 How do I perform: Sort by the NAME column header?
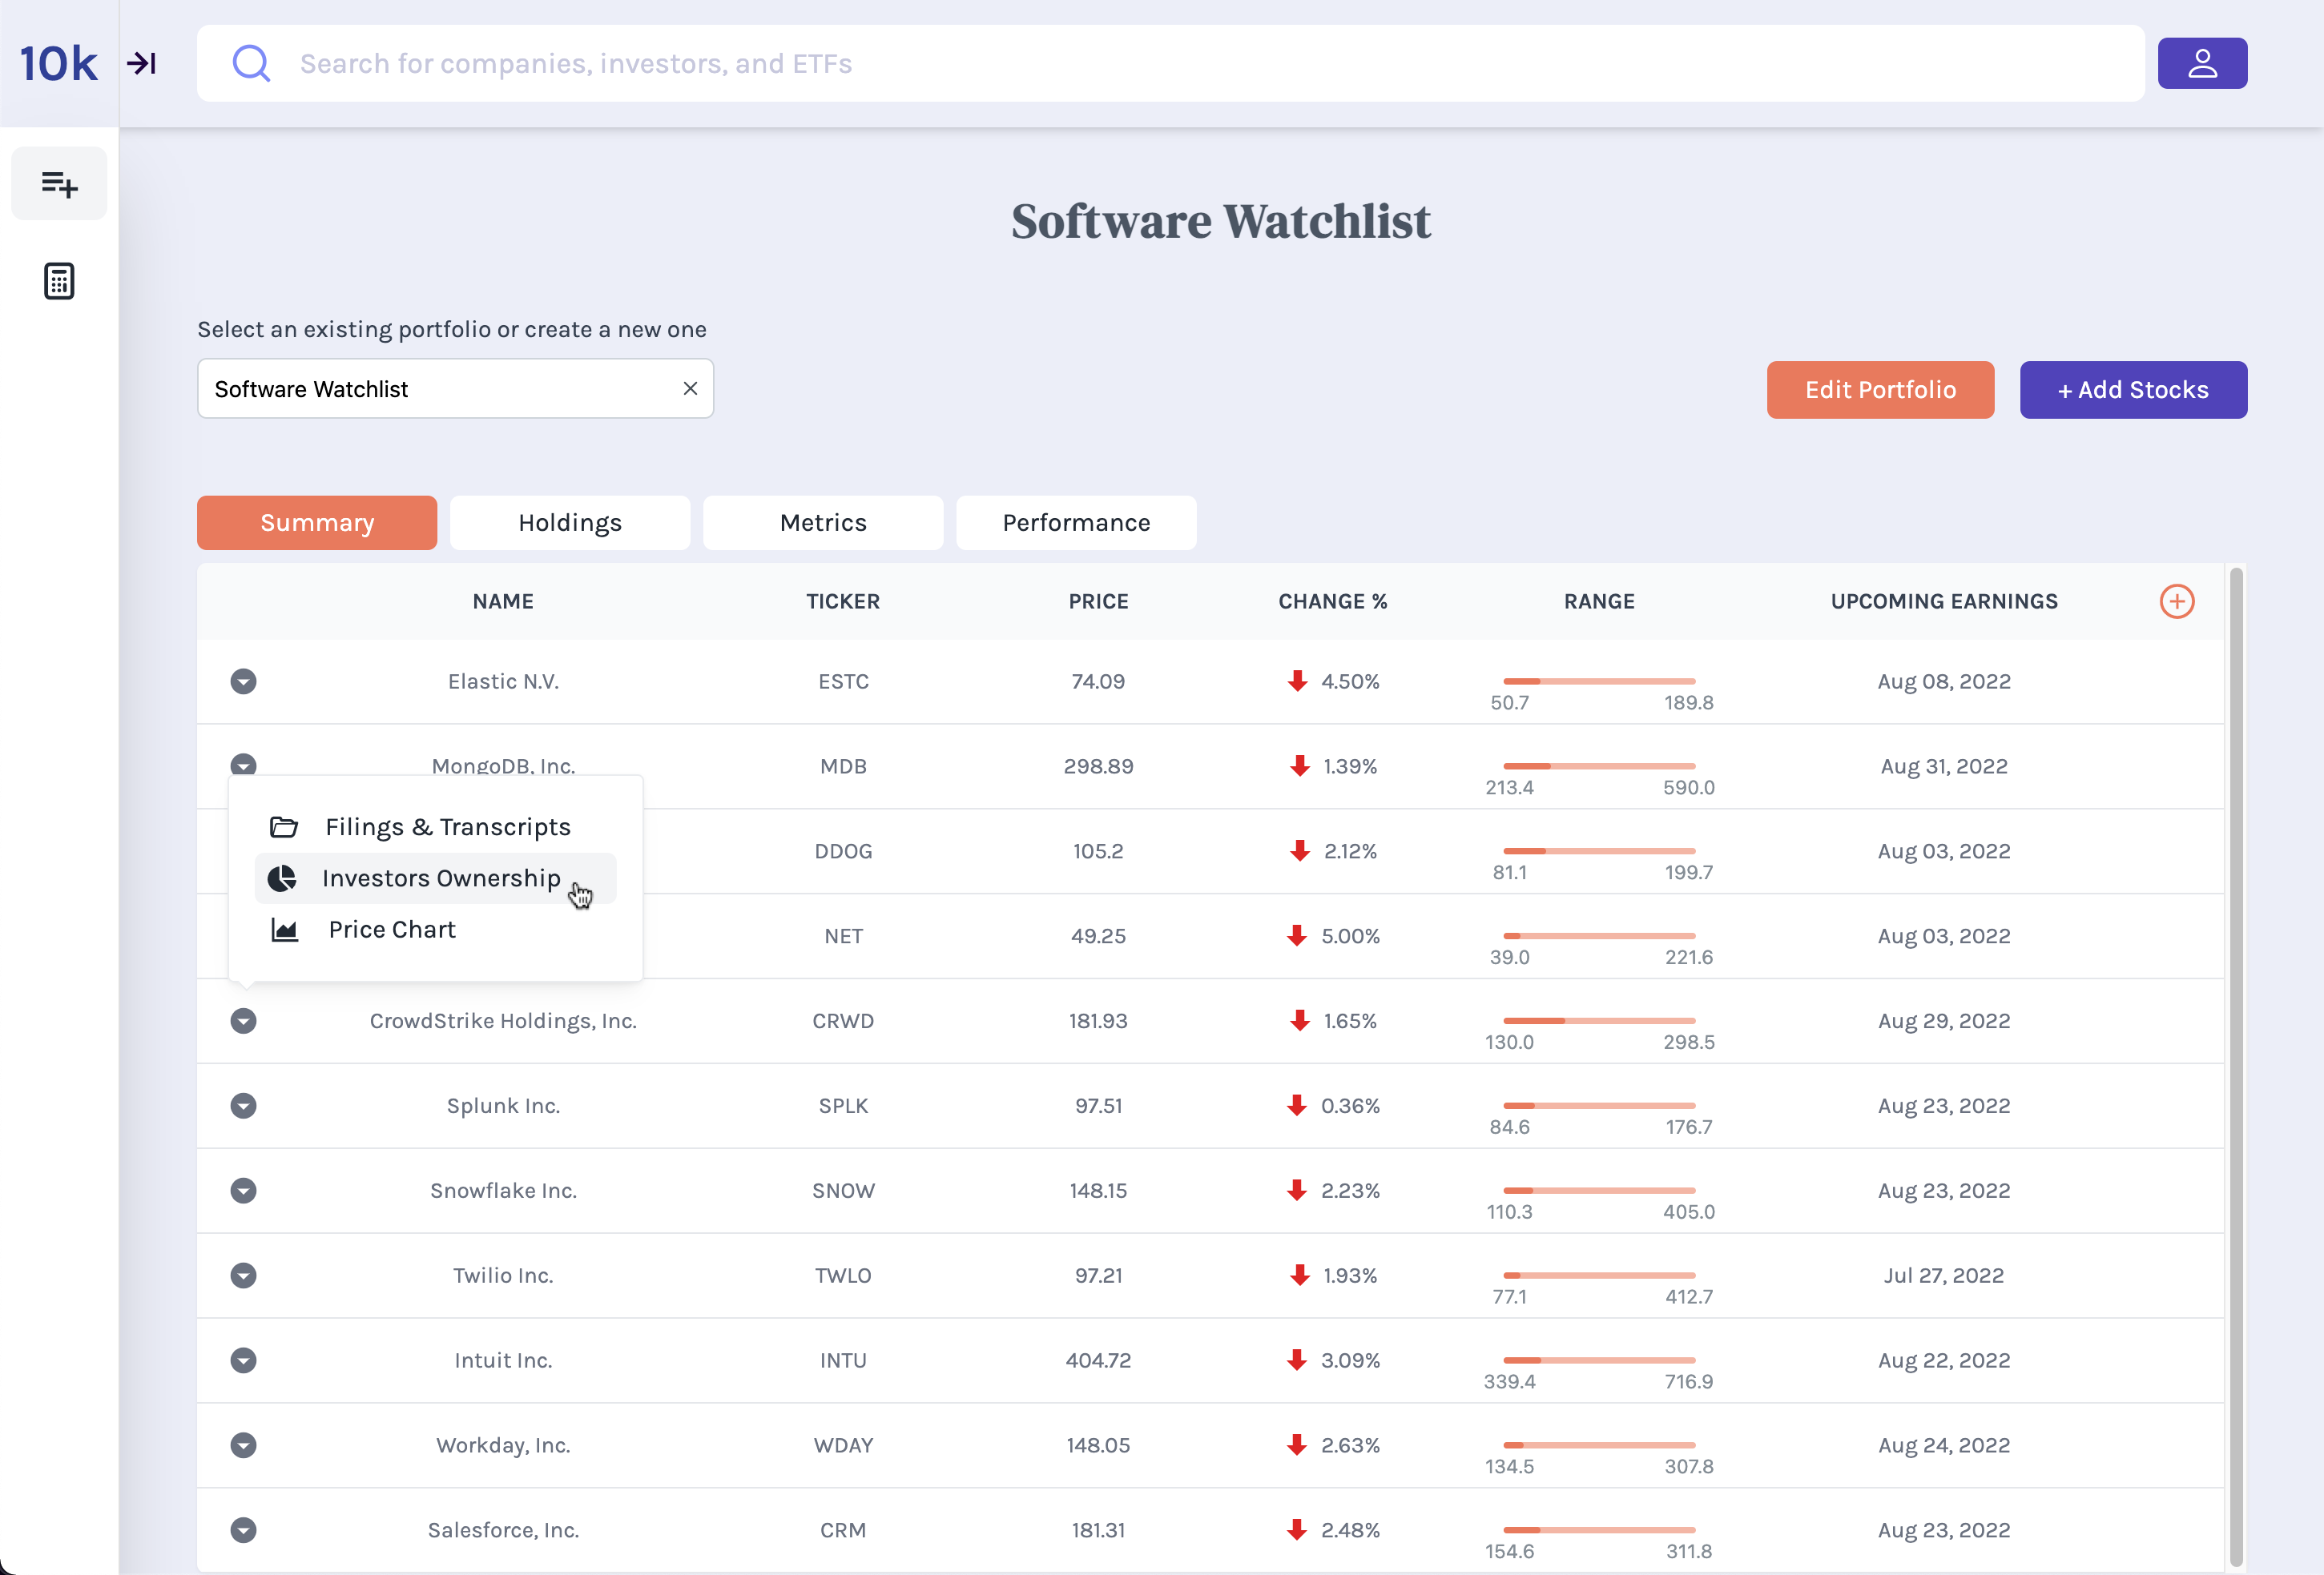click(503, 601)
